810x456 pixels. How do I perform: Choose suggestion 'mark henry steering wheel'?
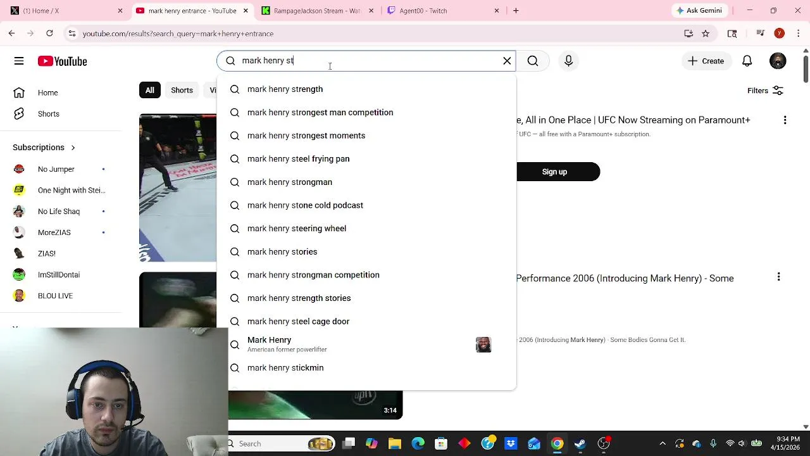[366, 229]
